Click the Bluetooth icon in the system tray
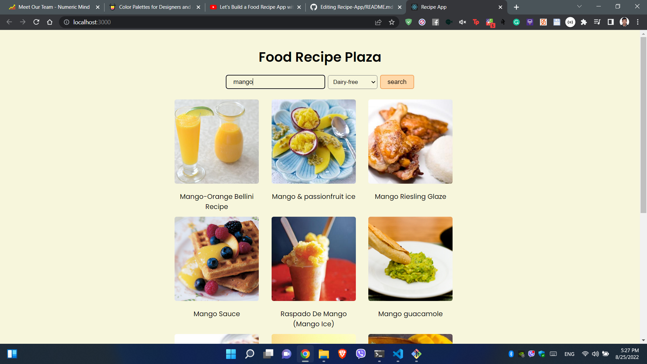Image resolution: width=647 pixels, height=364 pixels. (512, 354)
